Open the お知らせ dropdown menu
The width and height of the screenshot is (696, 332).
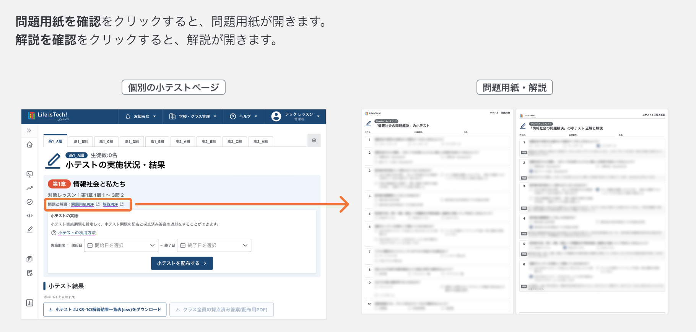click(x=141, y=116)
